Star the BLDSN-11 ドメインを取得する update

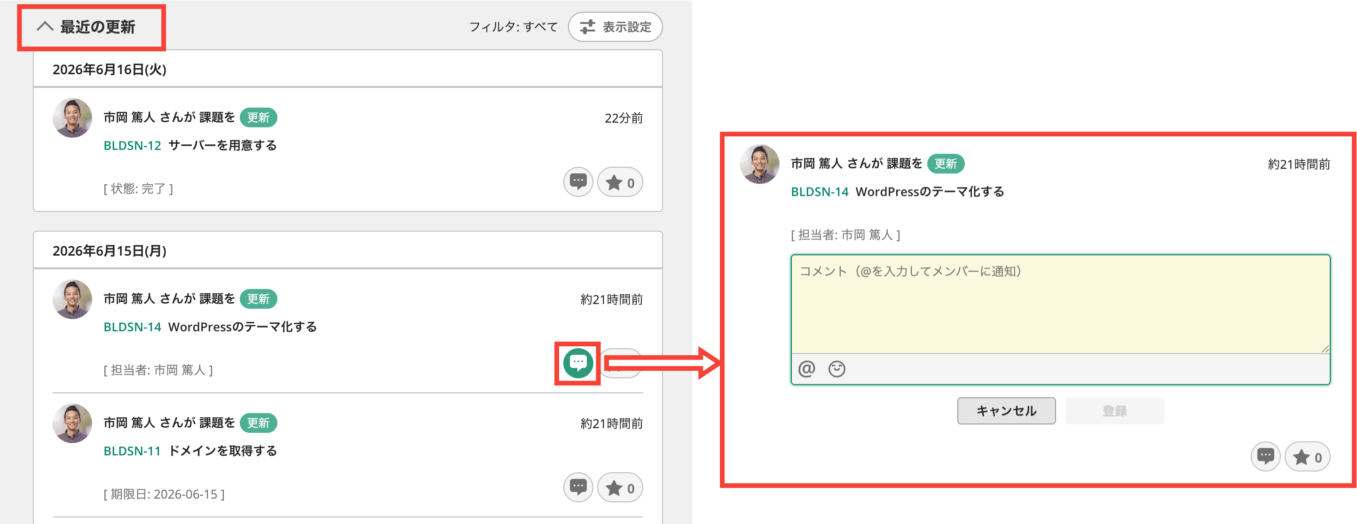click(x=620, y=488)
